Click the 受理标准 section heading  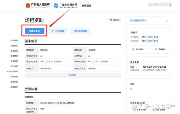31,89
